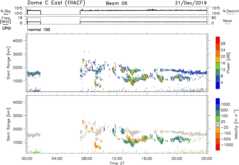Click the "28" power colorbar label
This screenshot has width=239, height=165.
click(x=223, y=43)
